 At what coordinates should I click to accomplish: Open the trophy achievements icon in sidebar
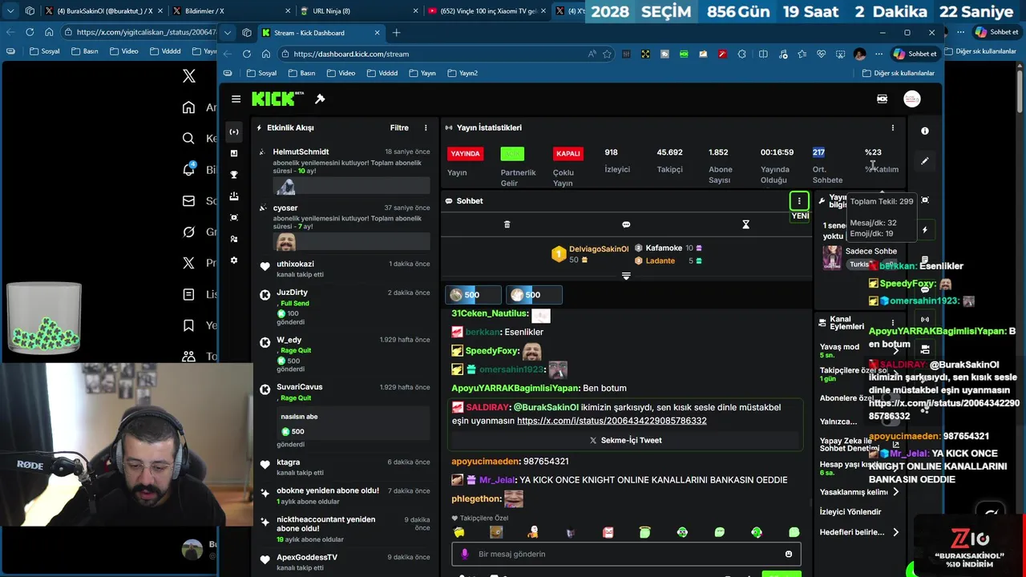click(x=233, y=175)
